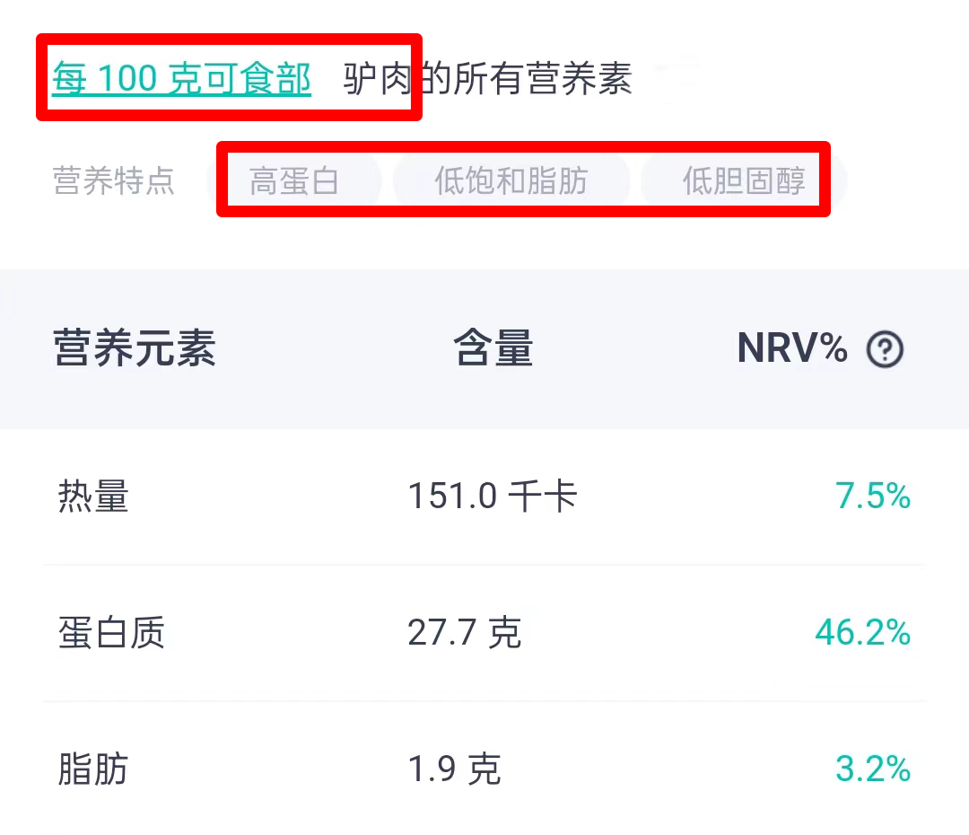Select the 蛋白质 row label
969x835 pixels.
click(x=111, y=634)
